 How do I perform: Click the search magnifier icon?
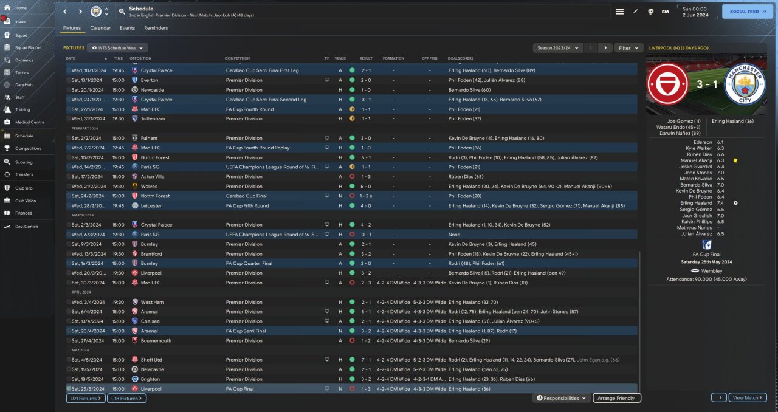pos(122,12)
